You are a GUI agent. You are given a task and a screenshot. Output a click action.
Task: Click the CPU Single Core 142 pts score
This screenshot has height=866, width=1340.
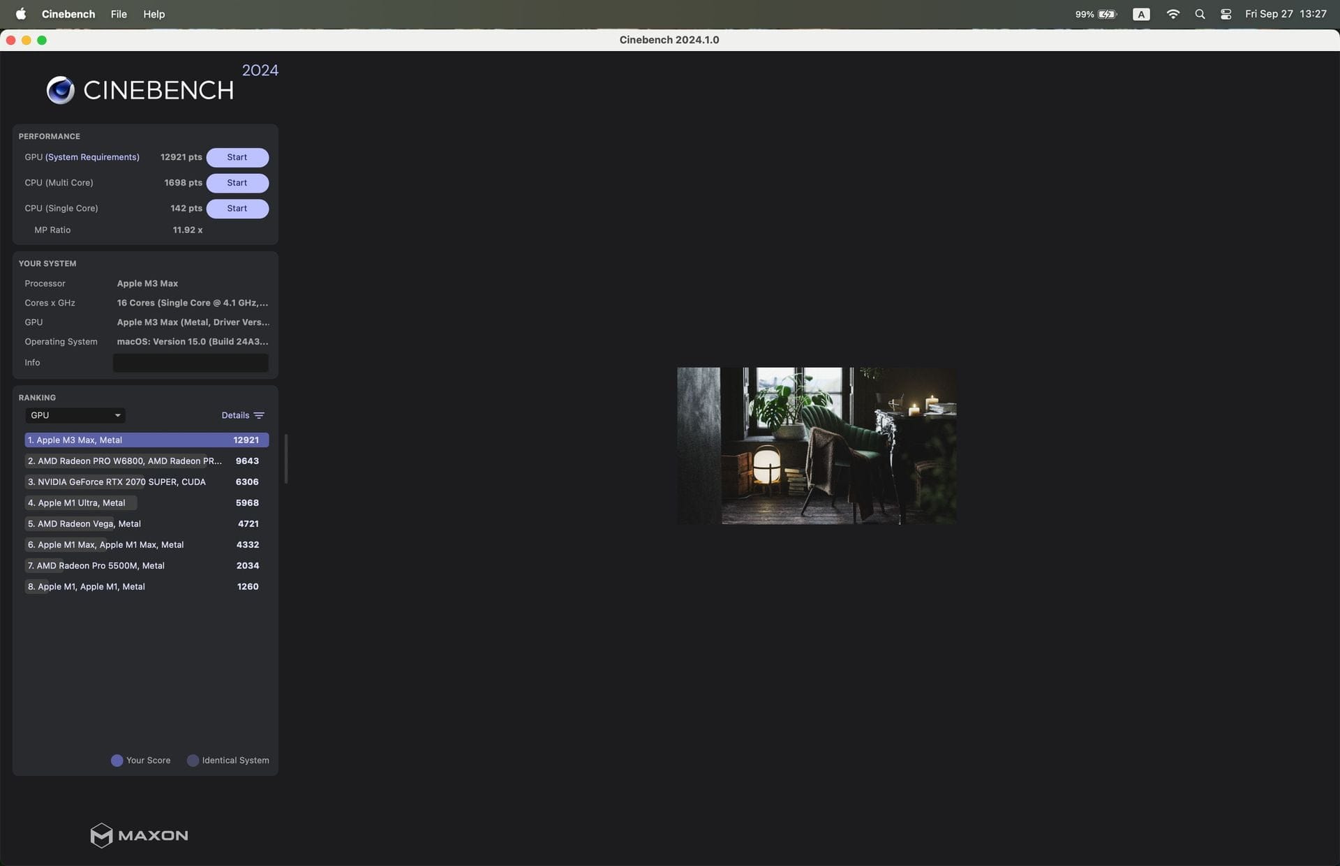[186, 208]
